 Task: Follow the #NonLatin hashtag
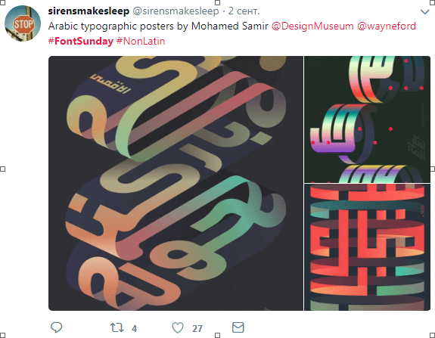click(x=141, y=41)
